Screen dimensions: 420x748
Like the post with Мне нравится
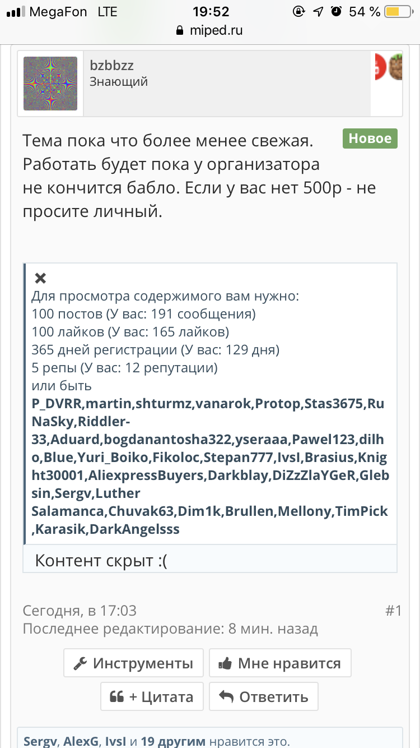280,663
